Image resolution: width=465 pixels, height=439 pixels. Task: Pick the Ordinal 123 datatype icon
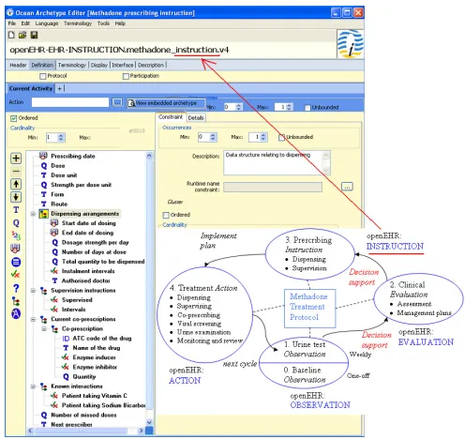tap(16, 235)
